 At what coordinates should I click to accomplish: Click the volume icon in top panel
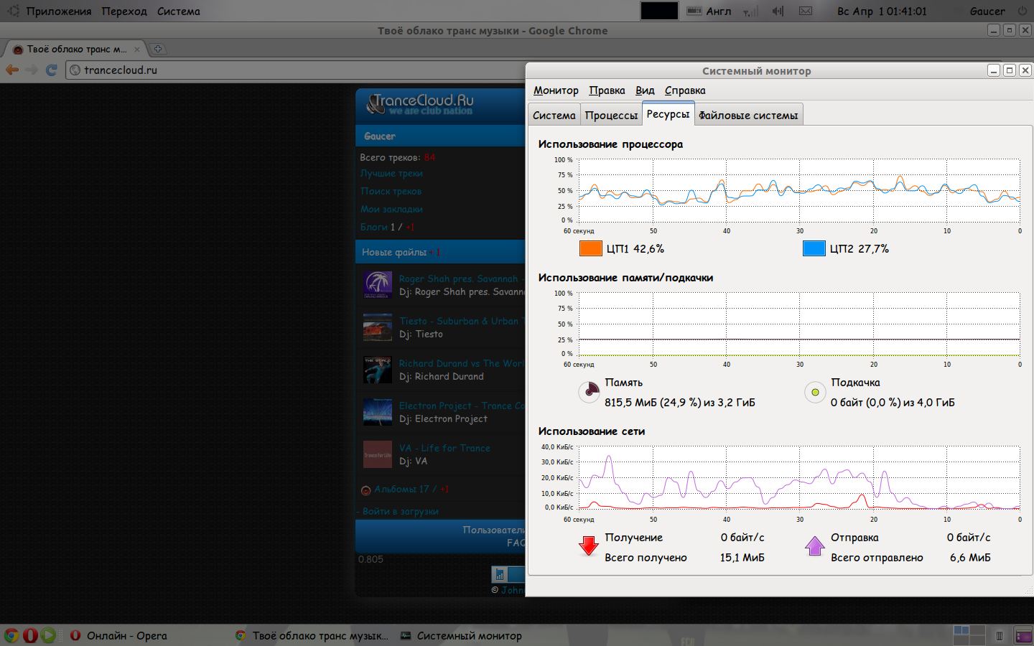click(778, 11)
